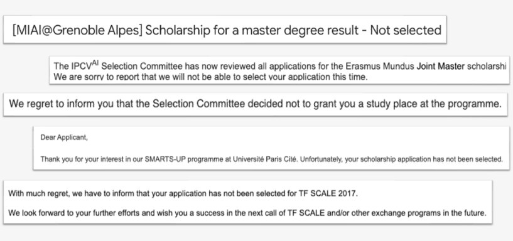The height and width of the screenshot is (241, 513).
Task: Click 'We are sorry to report' sentence
Action: point(211,77)
